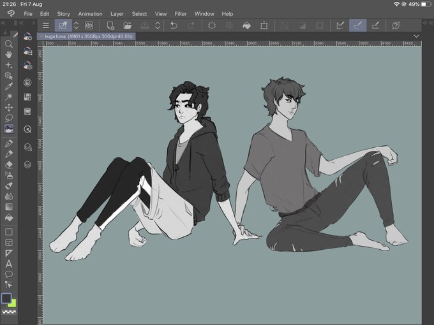
Task: Select the Fill bucket tool in left toolbar
Action: point(9,218)
